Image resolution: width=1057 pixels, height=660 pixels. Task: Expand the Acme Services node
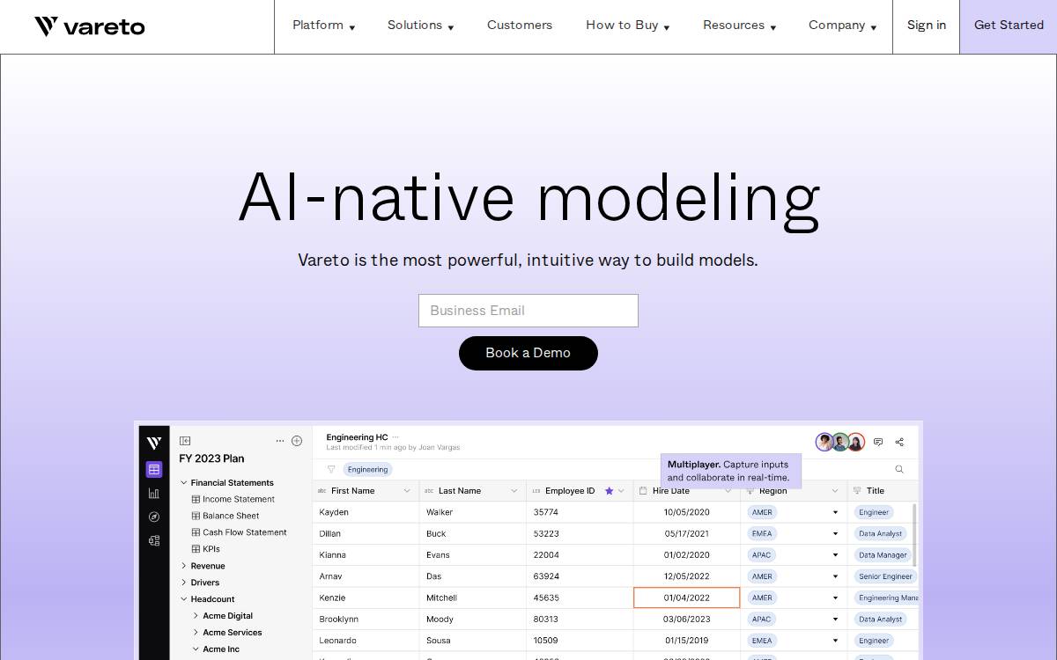196,633
